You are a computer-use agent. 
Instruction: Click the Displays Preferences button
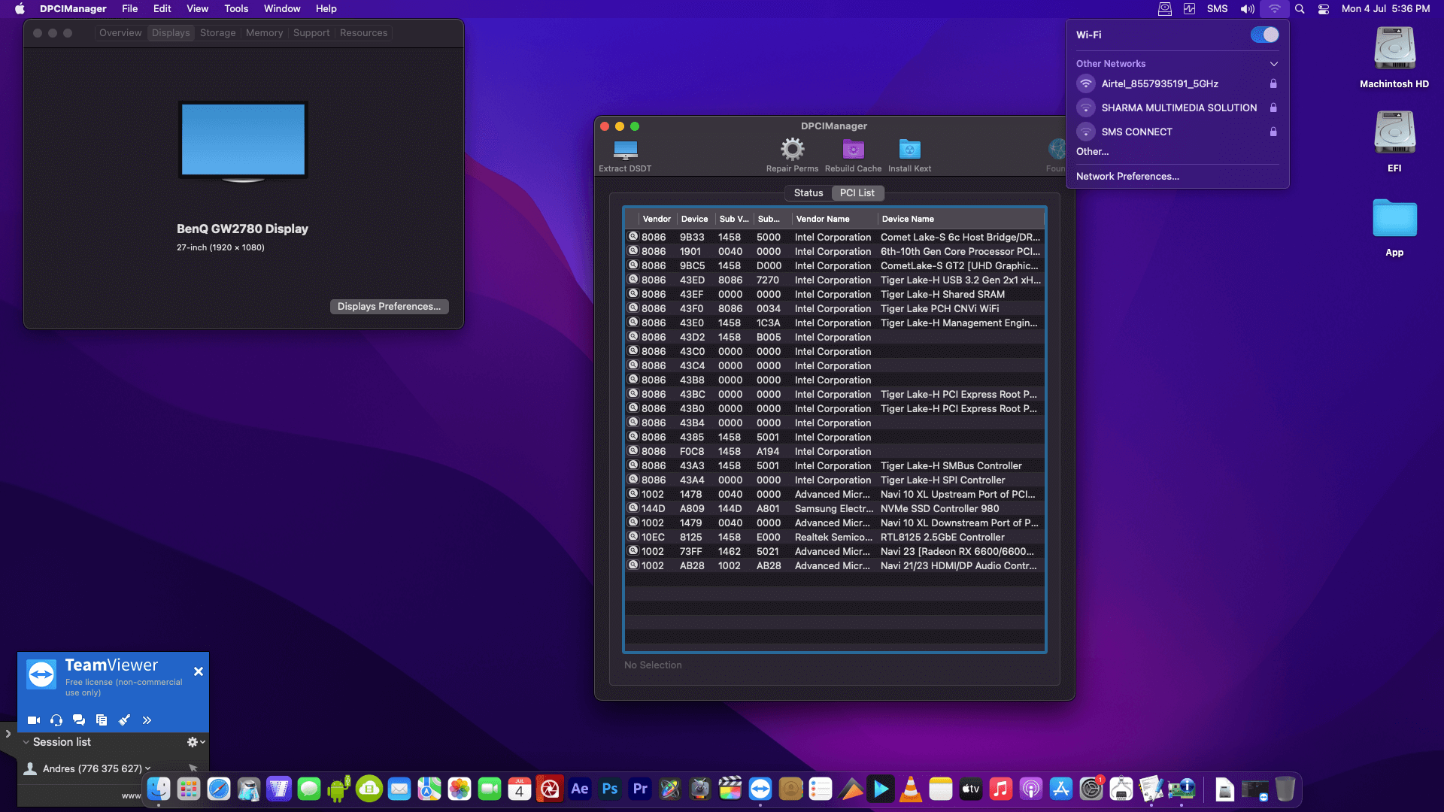[389, 307]
